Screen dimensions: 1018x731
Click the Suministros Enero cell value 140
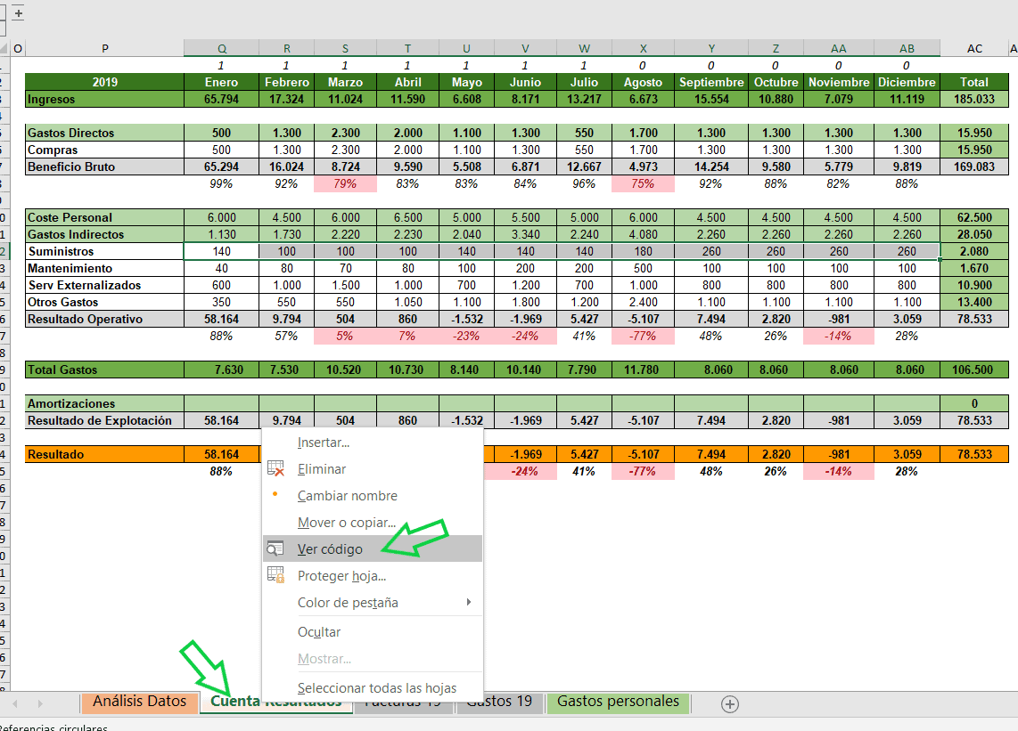pyautogui.click(x=221, y=251)
